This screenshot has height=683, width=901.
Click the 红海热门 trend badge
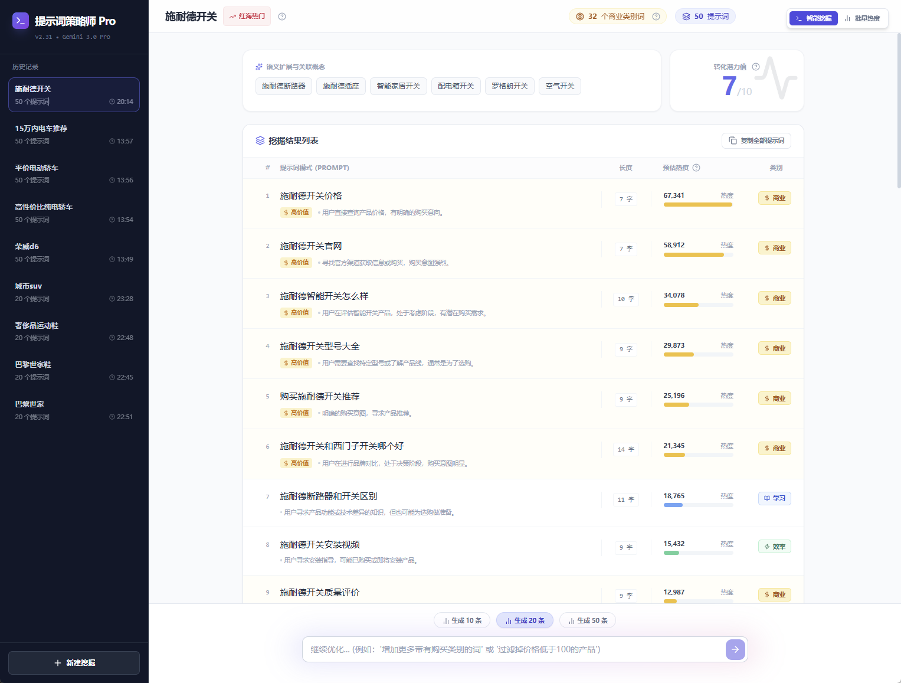[x=247, y=17]
